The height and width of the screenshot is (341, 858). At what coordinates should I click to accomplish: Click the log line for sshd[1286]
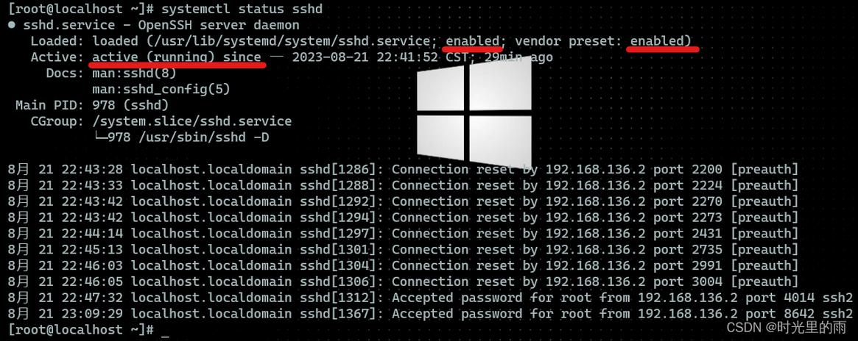click(403, 170)
